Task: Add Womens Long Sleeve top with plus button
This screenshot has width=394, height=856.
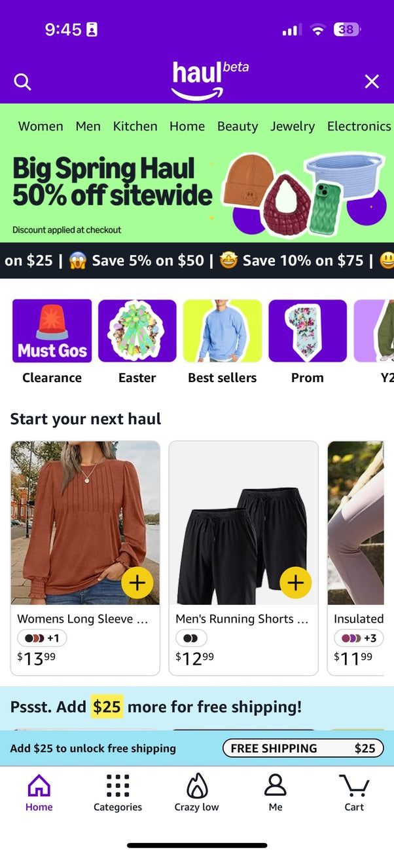Action: coord(137,583)
